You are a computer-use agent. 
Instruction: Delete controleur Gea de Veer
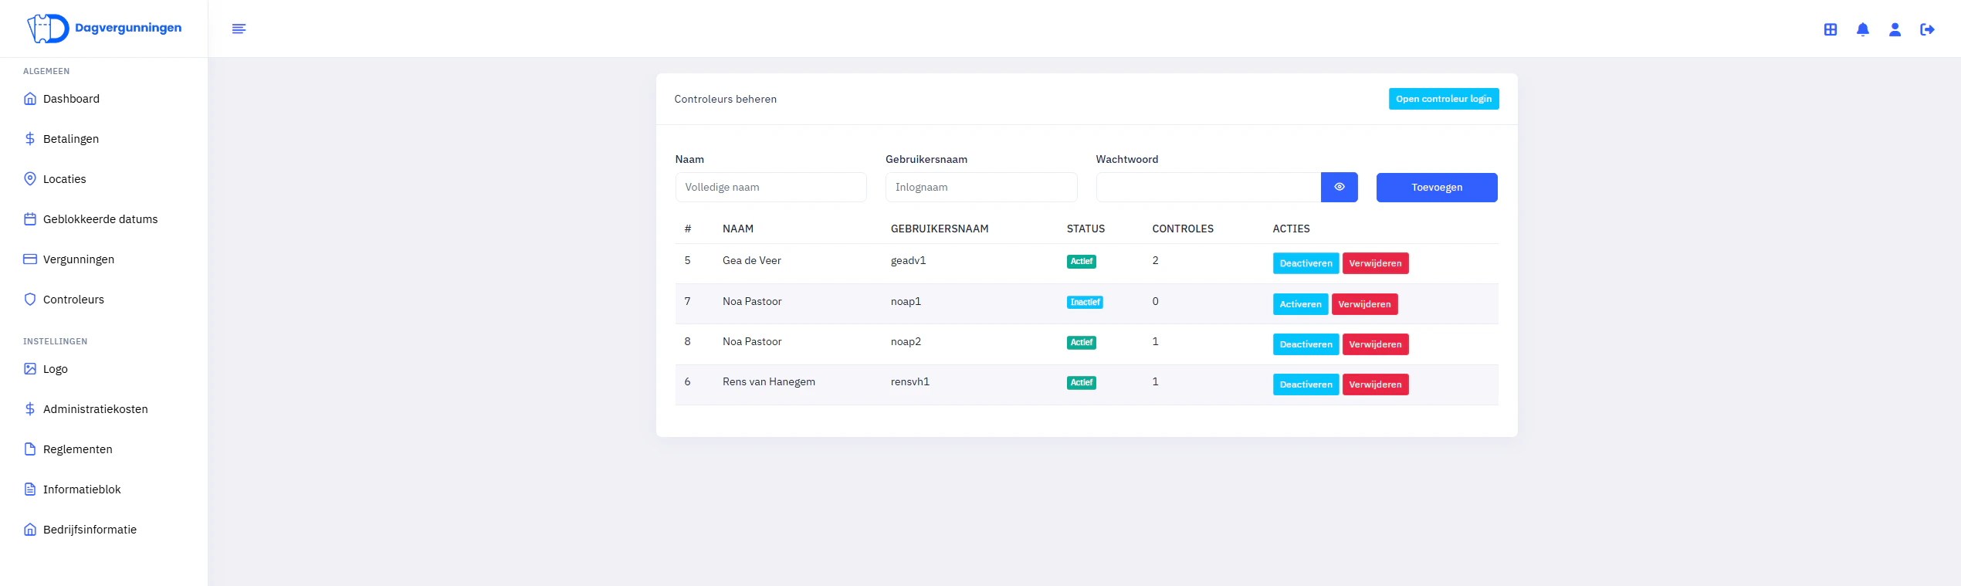tap(1375, 263)
